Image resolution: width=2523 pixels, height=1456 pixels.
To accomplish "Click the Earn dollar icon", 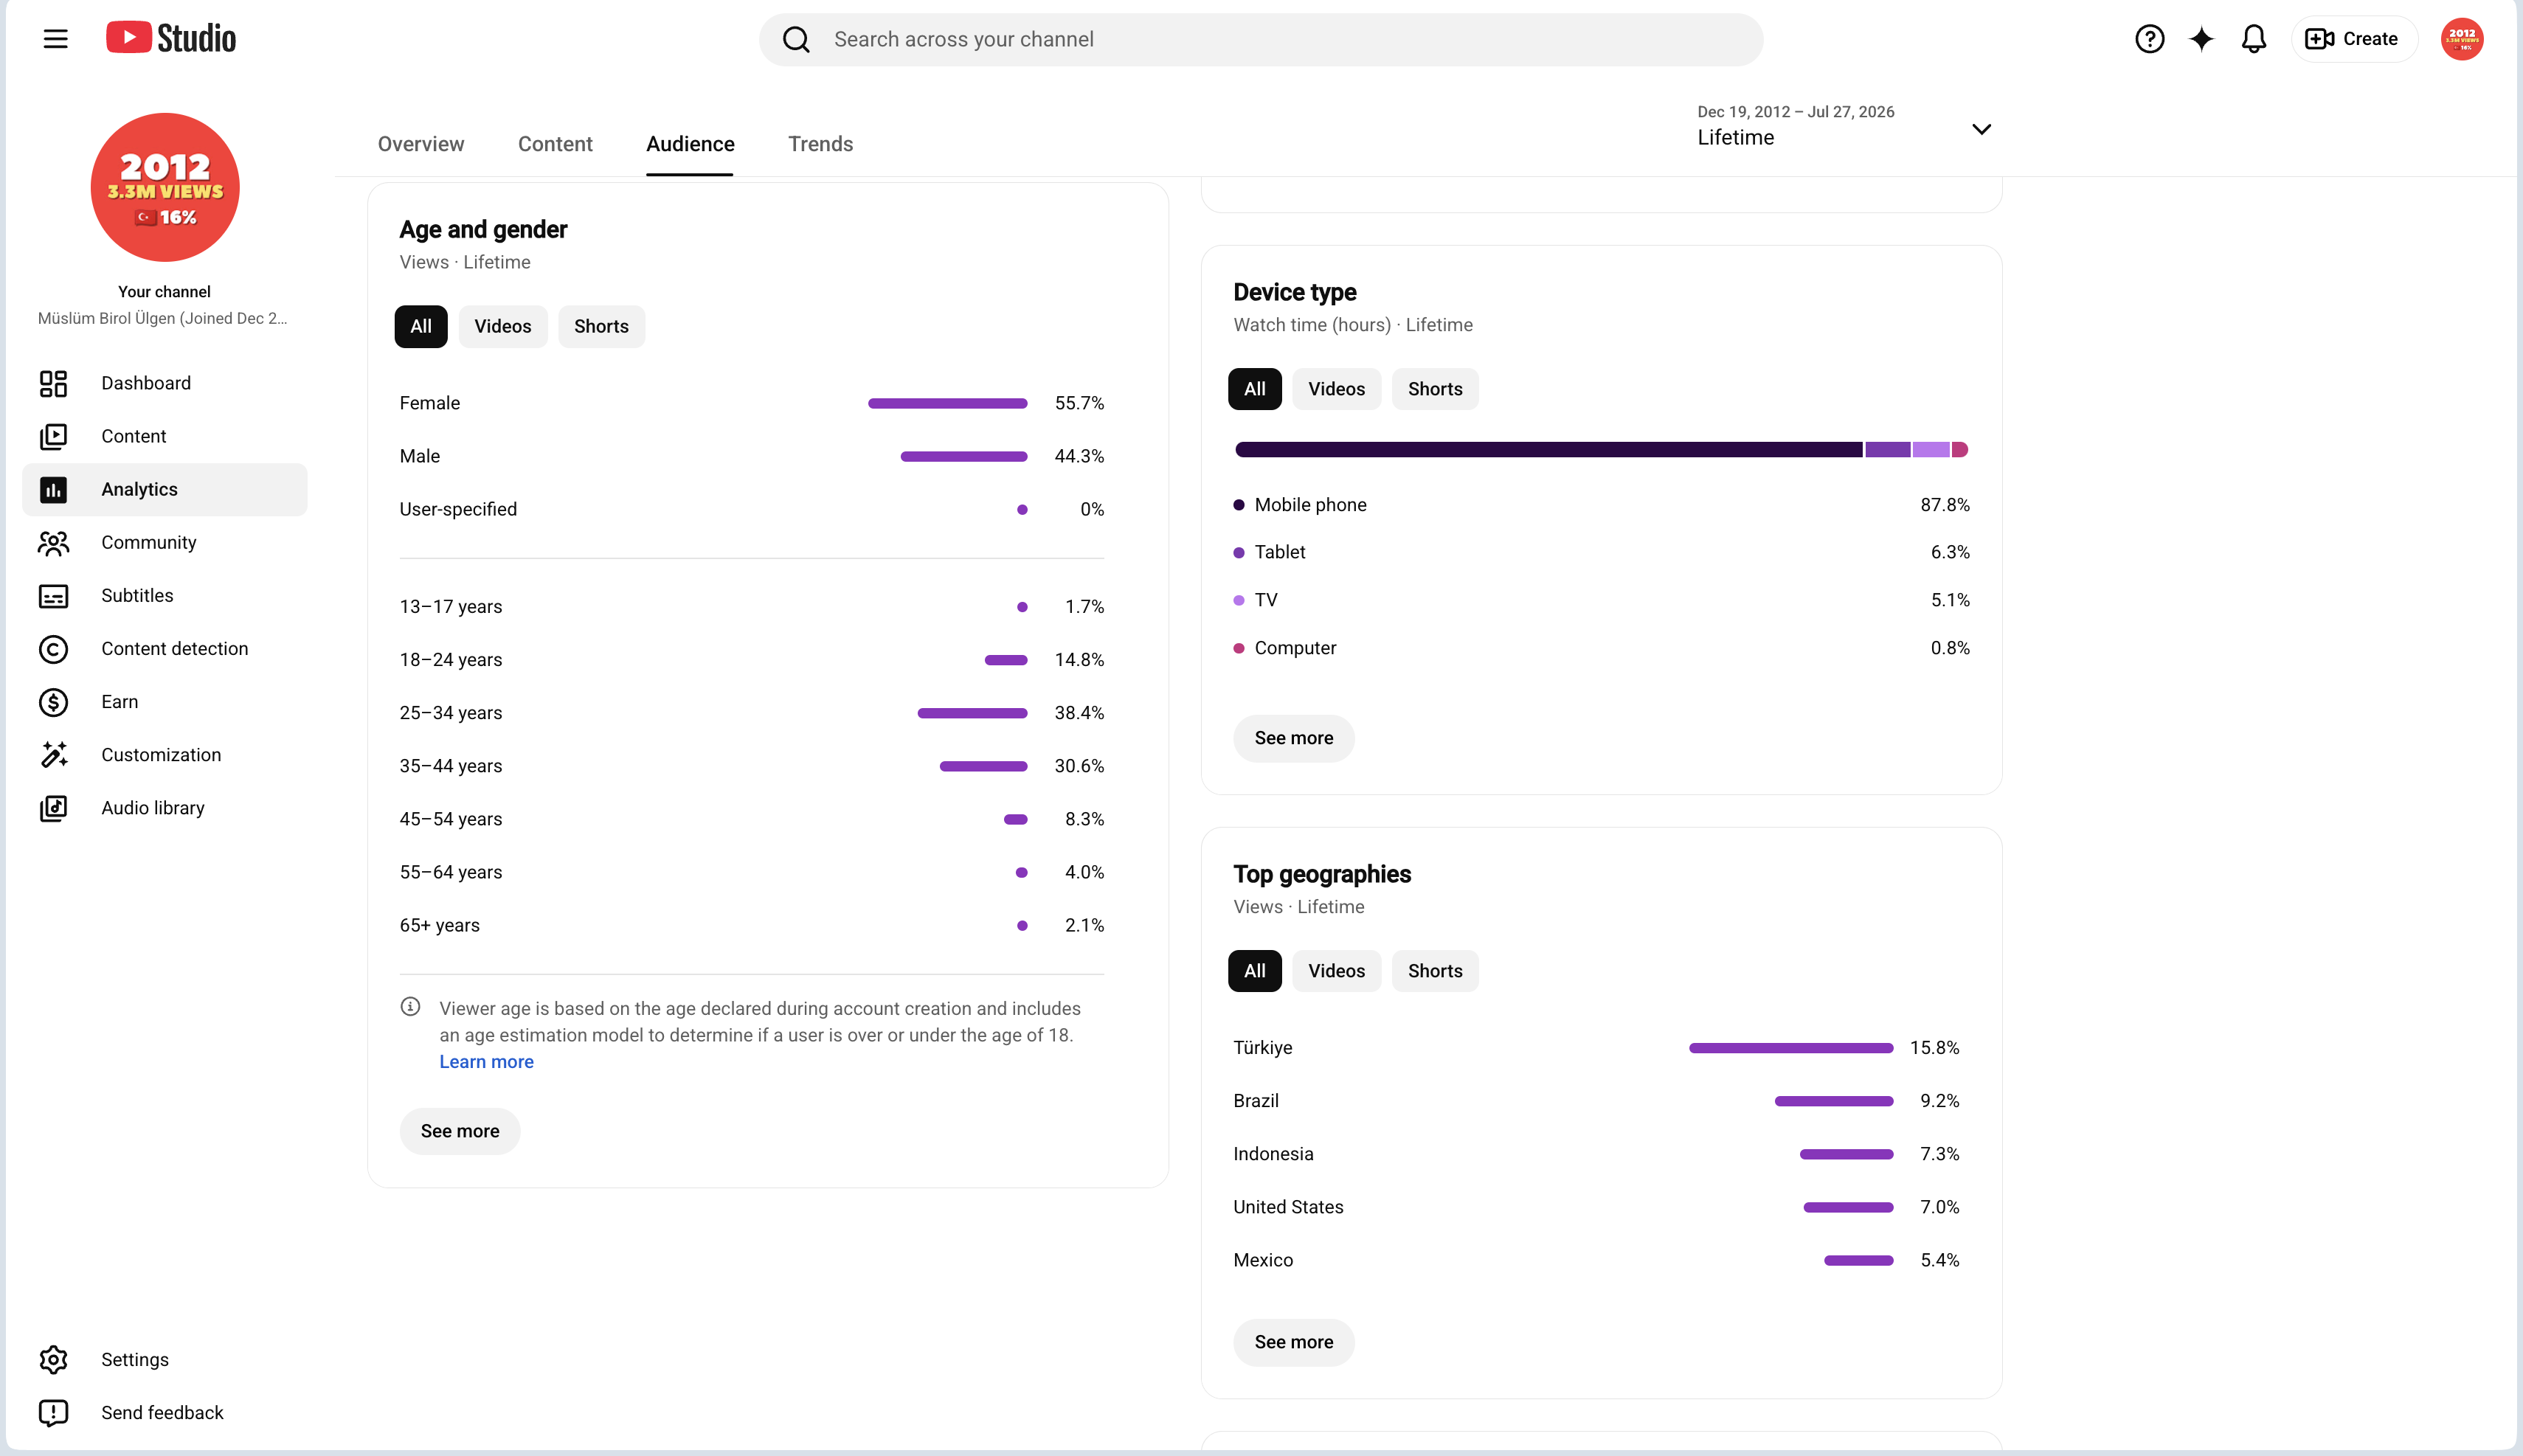I will (54, 702).
